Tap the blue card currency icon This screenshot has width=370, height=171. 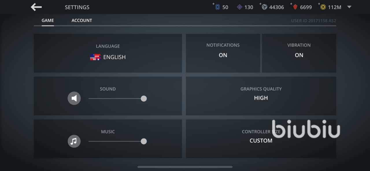217,7
